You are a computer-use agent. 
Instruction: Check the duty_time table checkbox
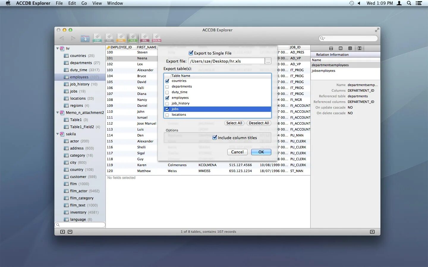pyautogui.click(x=167, y=92)
